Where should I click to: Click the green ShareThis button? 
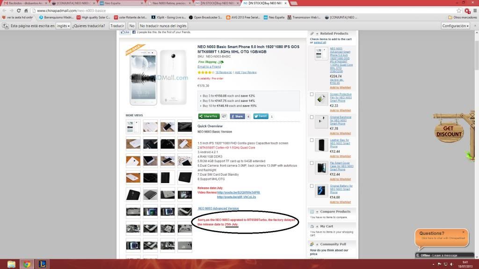pyautogui.click(x=208, y=116)
